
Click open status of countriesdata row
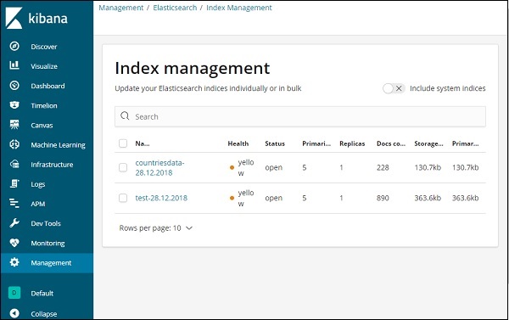pyautogui.click(x=274, y=167)
